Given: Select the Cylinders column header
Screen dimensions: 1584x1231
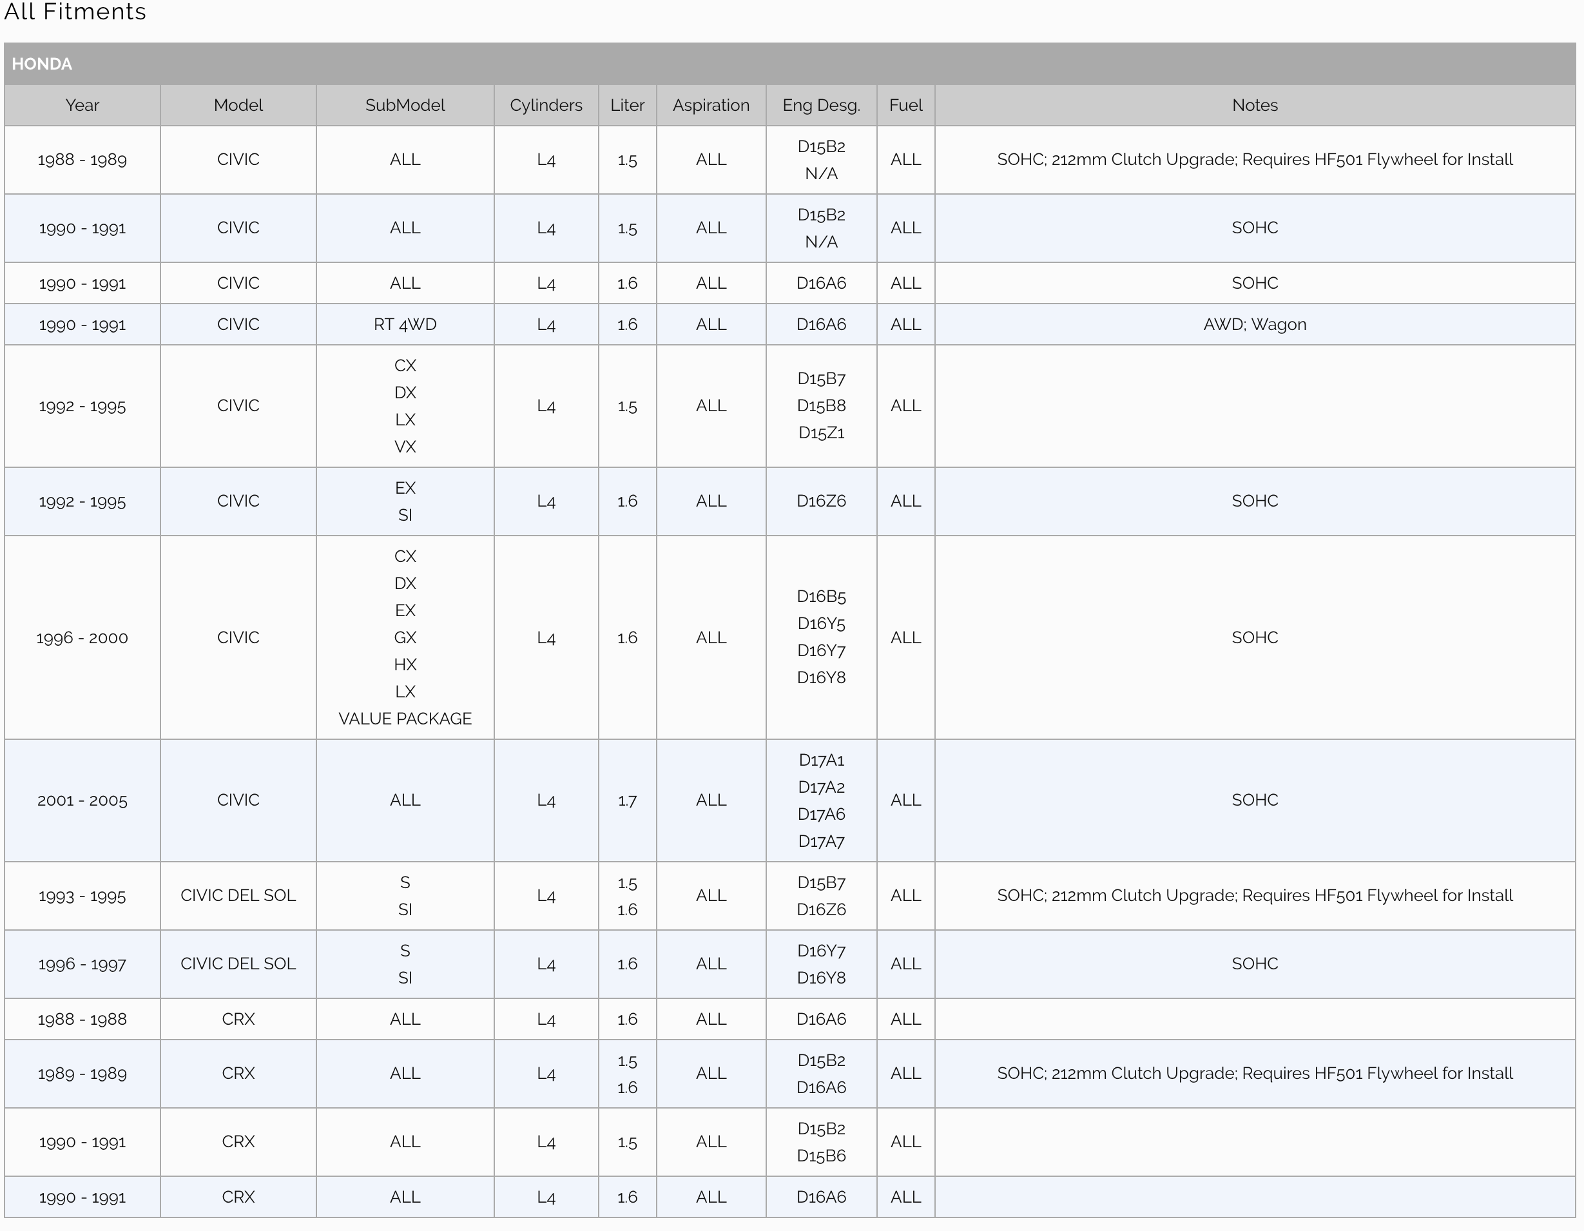Looking at the screenshot, I should (546, 105).
